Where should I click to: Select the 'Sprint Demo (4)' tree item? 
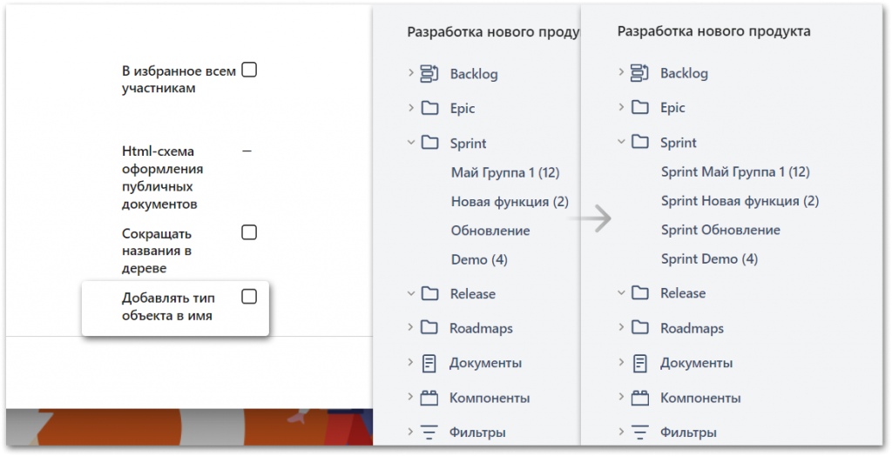(x=709, y=259)
